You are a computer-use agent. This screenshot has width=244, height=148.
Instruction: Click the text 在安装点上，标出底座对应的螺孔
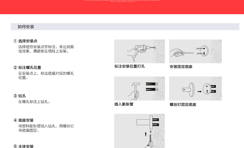pos(46,73)
